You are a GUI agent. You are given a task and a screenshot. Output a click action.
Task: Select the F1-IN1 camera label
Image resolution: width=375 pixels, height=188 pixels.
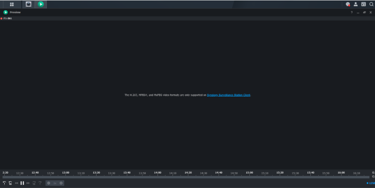pyautogui.click(x=7, y=18)
